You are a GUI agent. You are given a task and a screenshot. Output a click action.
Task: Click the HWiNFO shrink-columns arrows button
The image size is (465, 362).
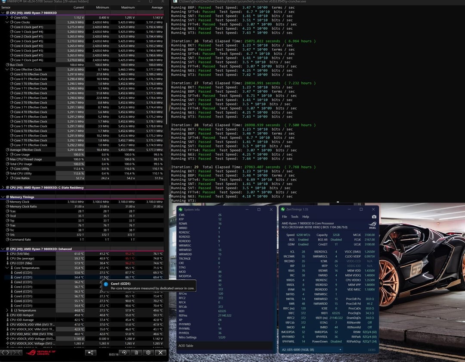(17, 353)
